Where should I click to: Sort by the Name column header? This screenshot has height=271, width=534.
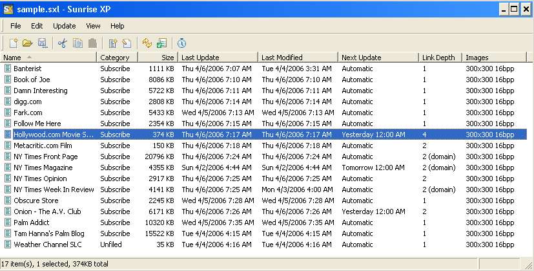[x=49, y=58]
